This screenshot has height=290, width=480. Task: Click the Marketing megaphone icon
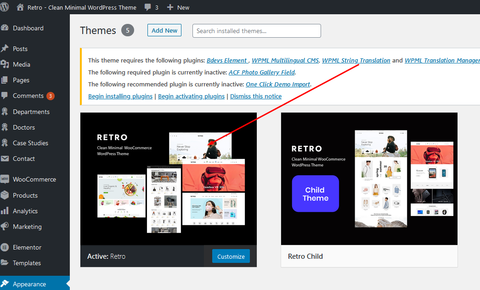(x=5, y=226)
